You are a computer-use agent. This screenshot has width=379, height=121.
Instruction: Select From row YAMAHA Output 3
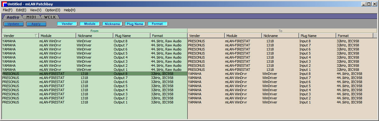pyautogui.click(x=94, y=61)
